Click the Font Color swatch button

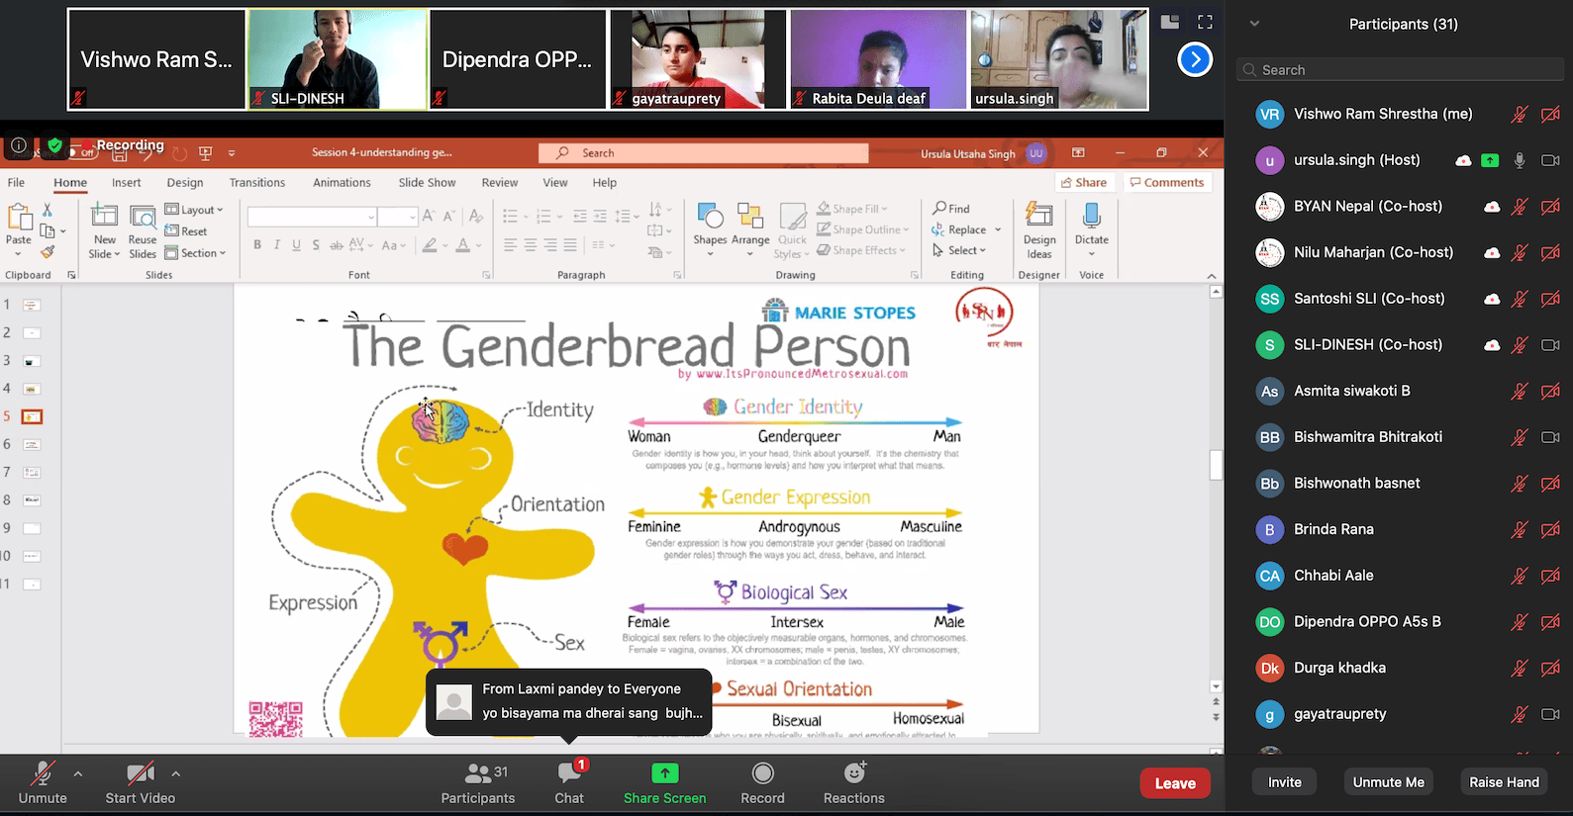[x=463, y=245]
